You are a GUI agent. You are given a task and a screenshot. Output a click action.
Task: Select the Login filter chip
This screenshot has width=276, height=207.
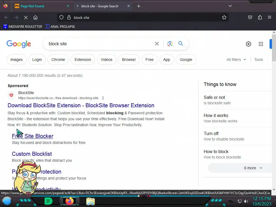click(x=37, y=60)
